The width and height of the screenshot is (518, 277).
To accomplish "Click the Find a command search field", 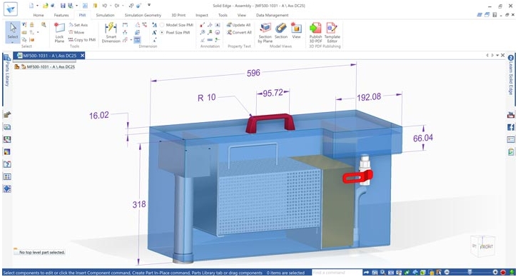I will 337,273.
